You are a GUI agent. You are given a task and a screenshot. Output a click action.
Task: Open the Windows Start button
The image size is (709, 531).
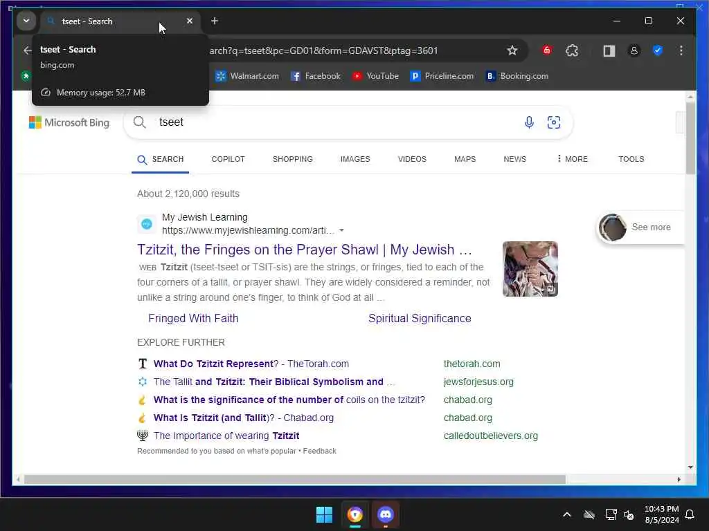point(324,514)
